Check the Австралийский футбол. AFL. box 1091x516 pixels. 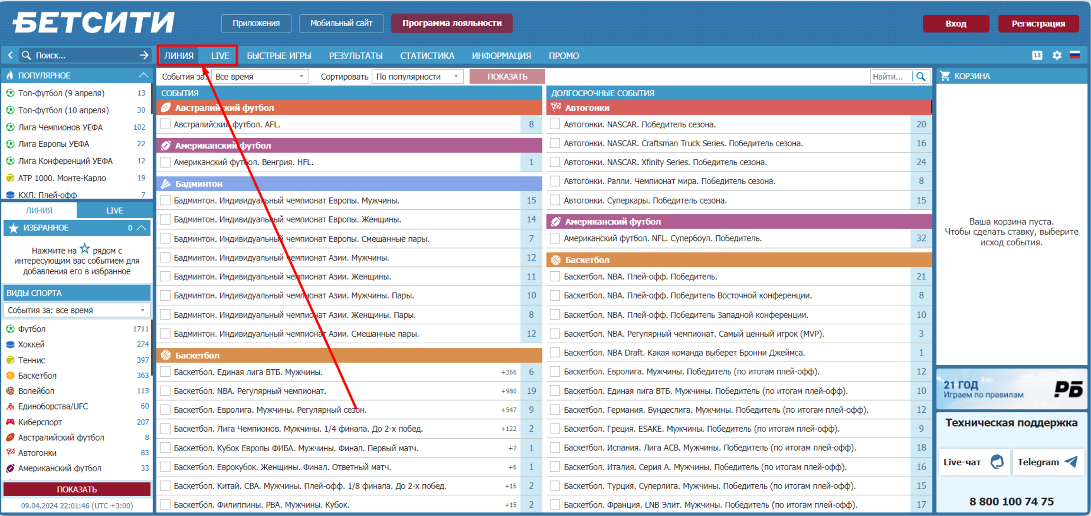click(165, 125)
